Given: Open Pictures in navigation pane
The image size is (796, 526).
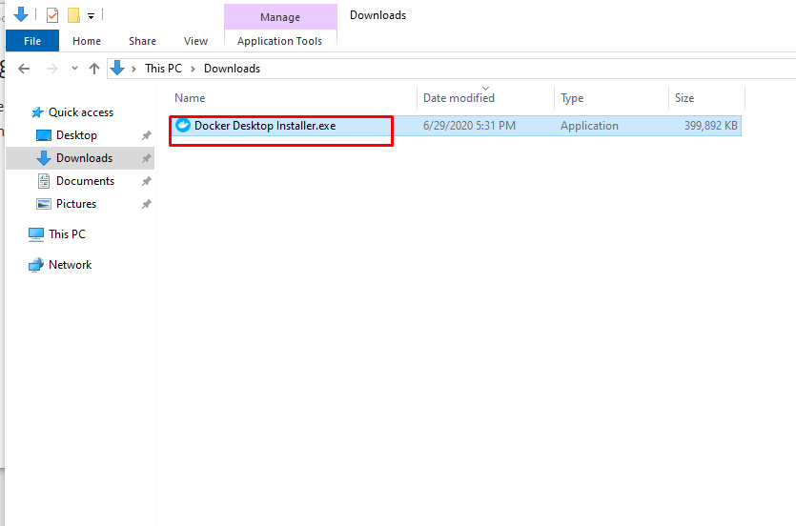Looking at the screenshot, I should (76, 204).
